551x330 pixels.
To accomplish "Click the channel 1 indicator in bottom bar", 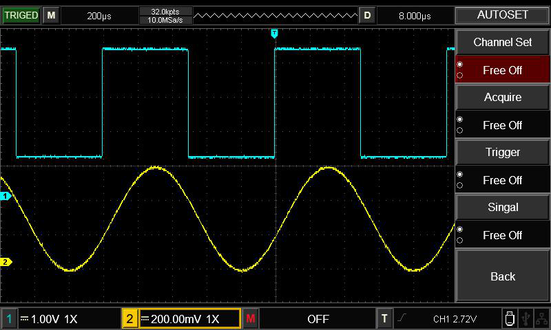I will [x=10, y=319].
